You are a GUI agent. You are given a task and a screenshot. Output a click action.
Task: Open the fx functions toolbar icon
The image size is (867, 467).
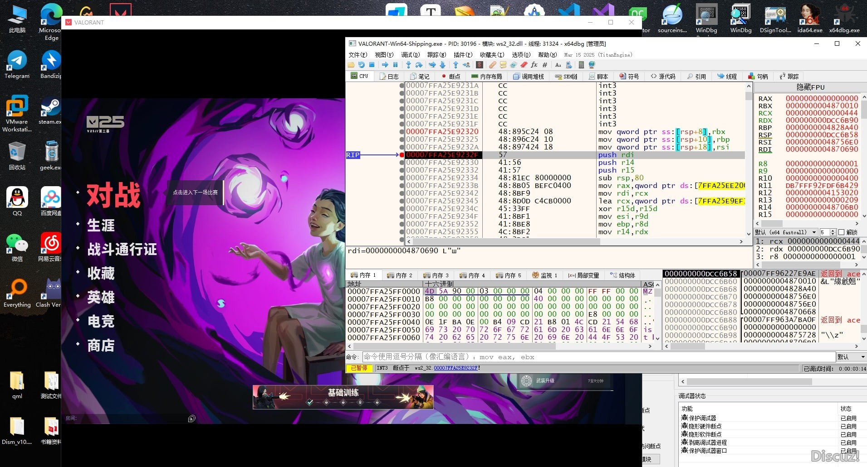pos(534,65)
